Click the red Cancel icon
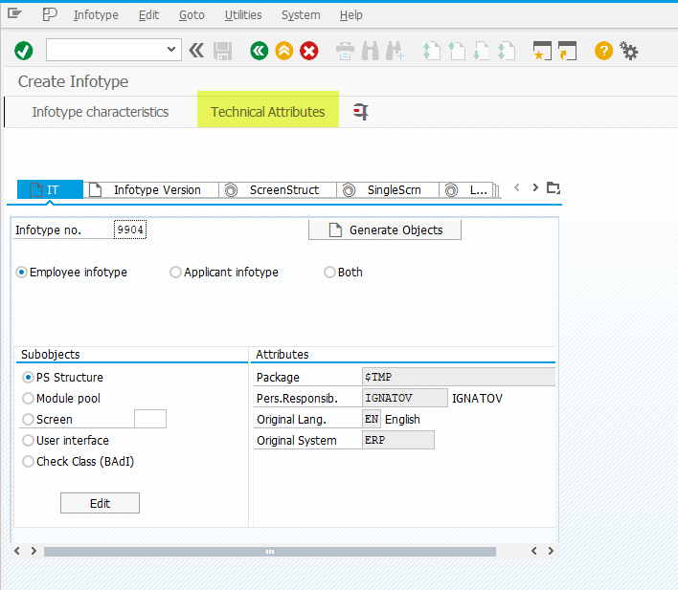Image resolution: width=678 pixels, height=590 pixels. tap(309, 51)
